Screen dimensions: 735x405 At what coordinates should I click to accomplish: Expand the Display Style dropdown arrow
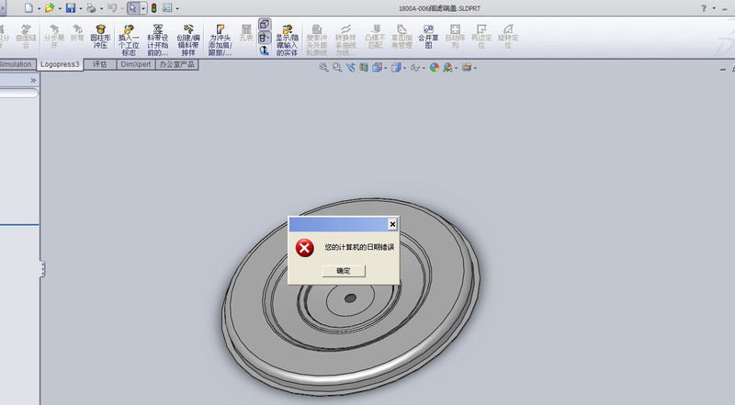[x=404, y=68]
